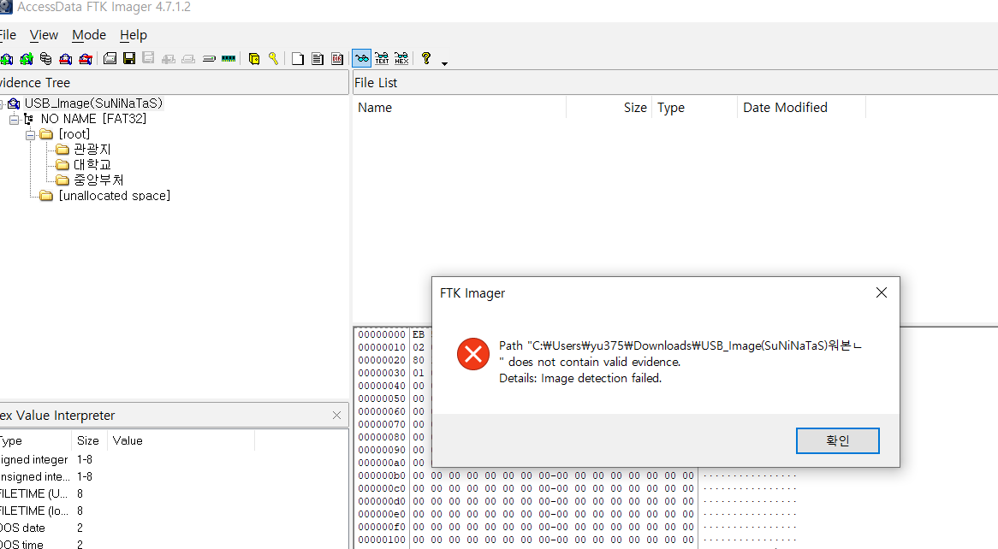998x549 pixels.
Task: Sort file list by Date Modified column
Action: click(801, 108)
